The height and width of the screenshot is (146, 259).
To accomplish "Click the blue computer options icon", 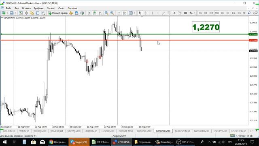I will (76, 13).
